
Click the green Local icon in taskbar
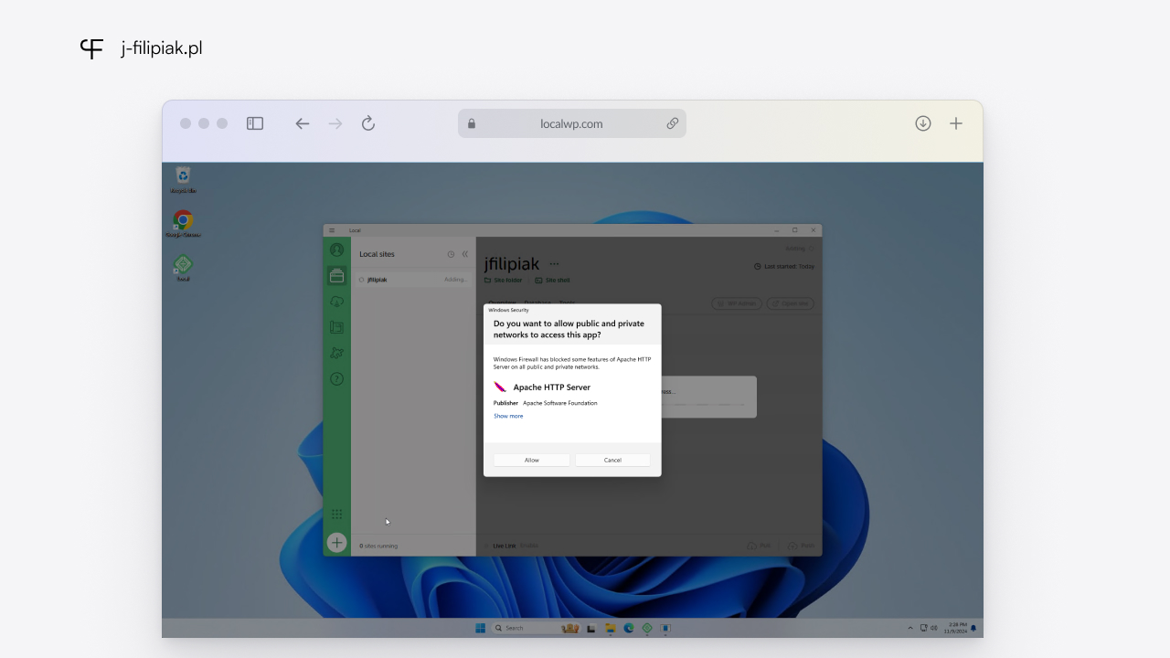tap(647, 628)
